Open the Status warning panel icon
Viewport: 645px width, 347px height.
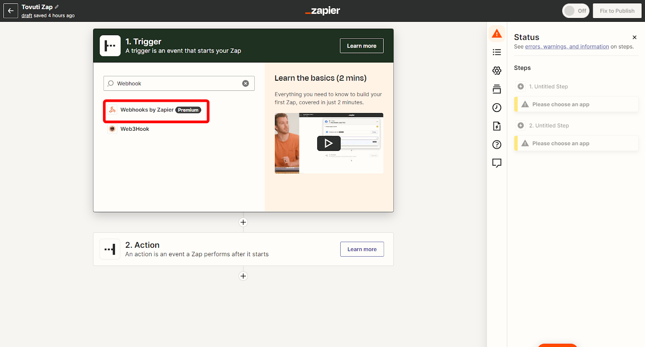(497, 33)
